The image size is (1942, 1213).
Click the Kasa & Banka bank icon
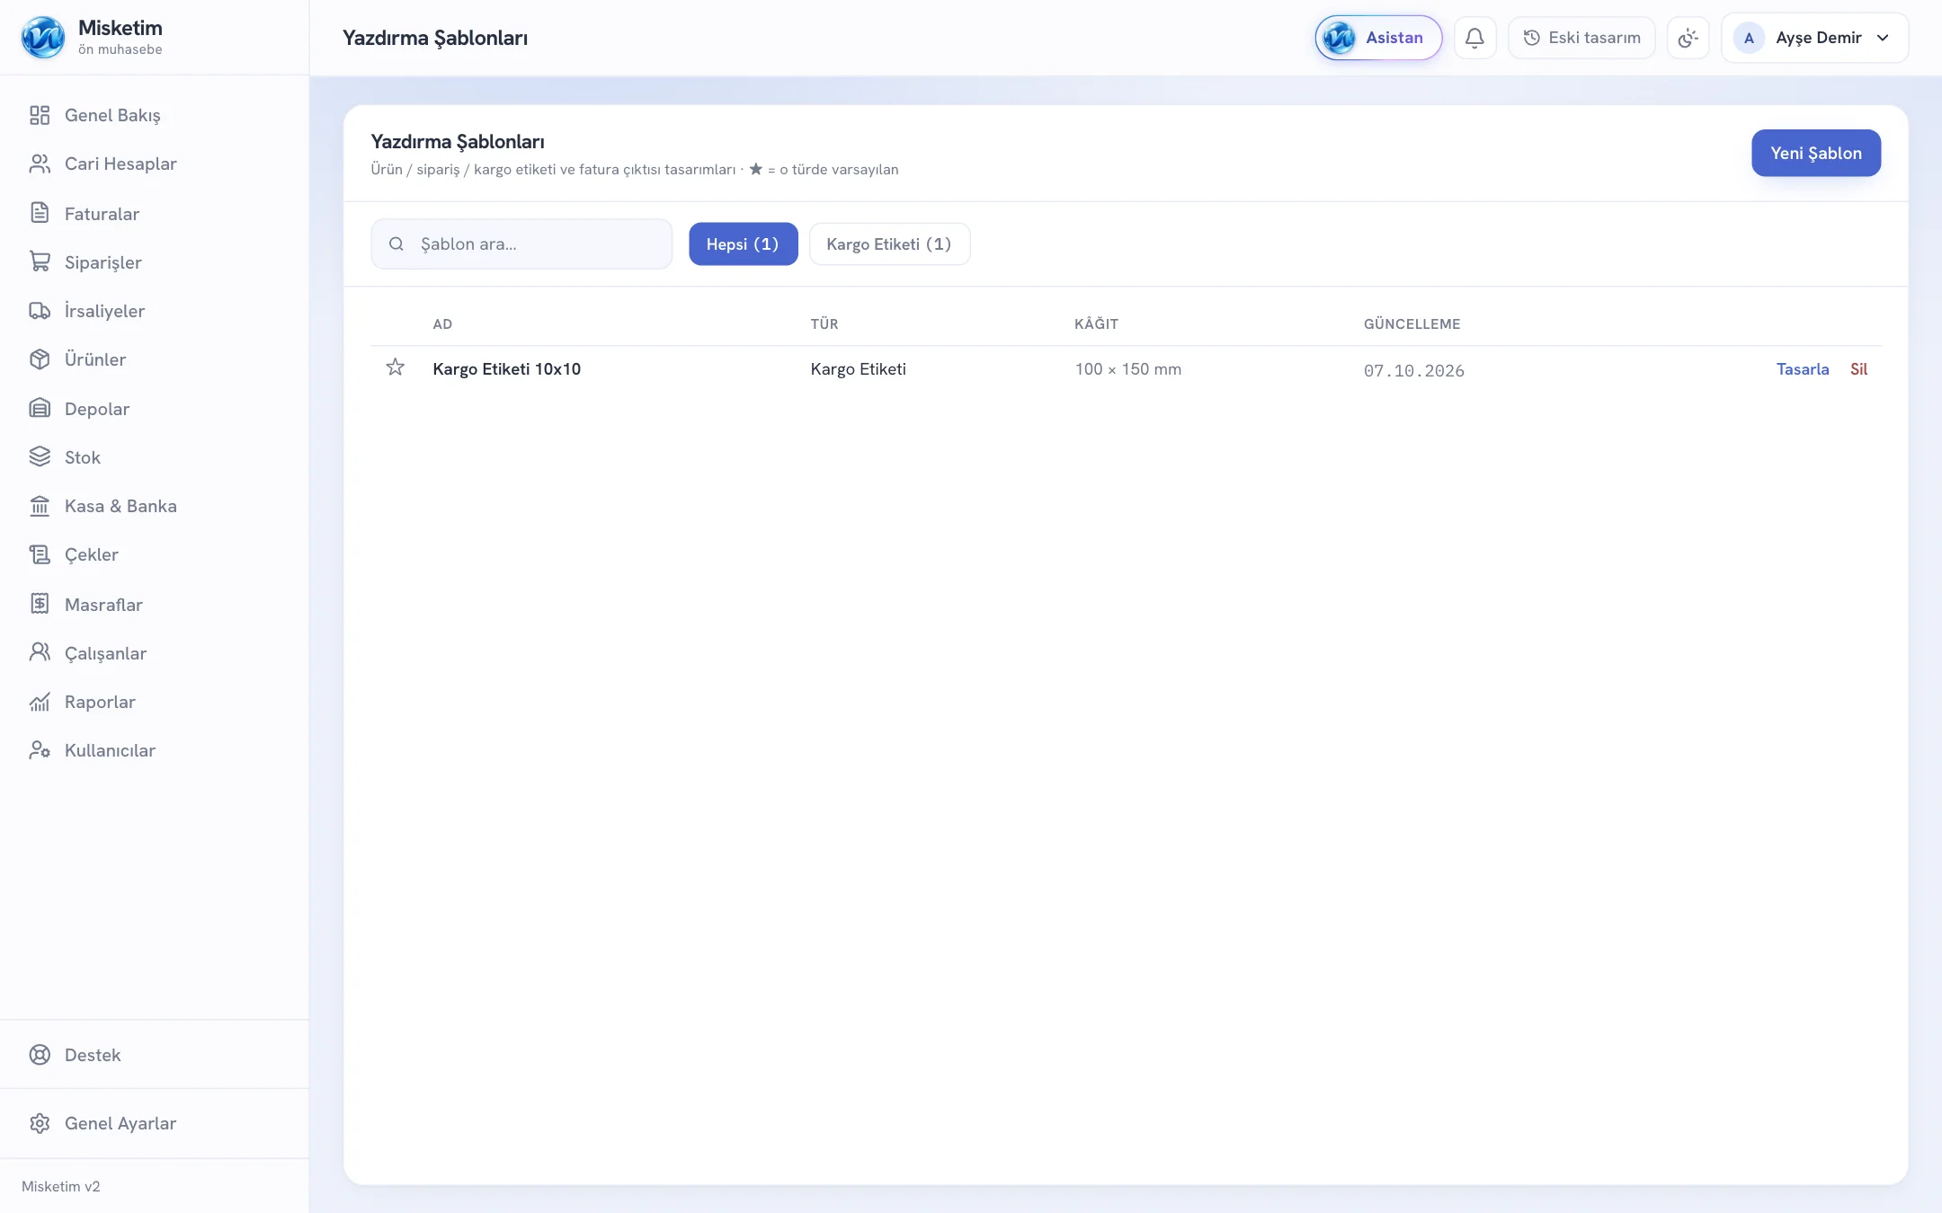pyautogui.click(x=40, y=506)
